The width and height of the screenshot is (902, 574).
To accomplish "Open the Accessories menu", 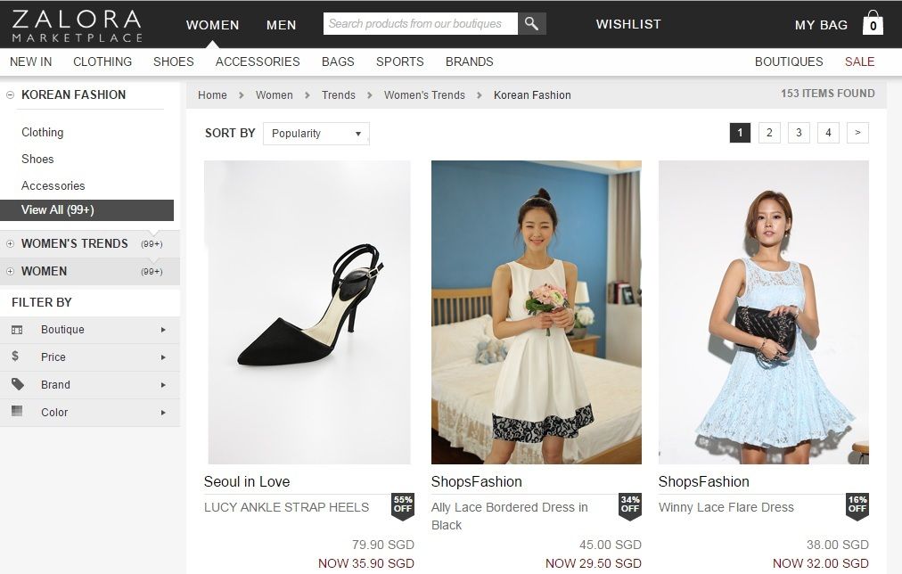I will [x=258, y=61].
